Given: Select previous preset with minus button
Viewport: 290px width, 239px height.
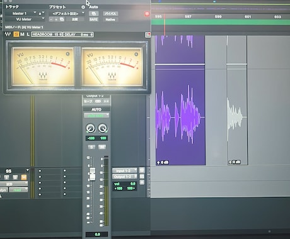Looking at the screenshot, I should [51, 19].
